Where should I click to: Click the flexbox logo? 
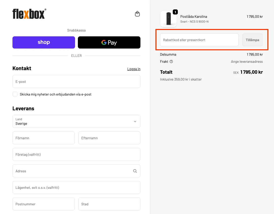pos(29,14)
